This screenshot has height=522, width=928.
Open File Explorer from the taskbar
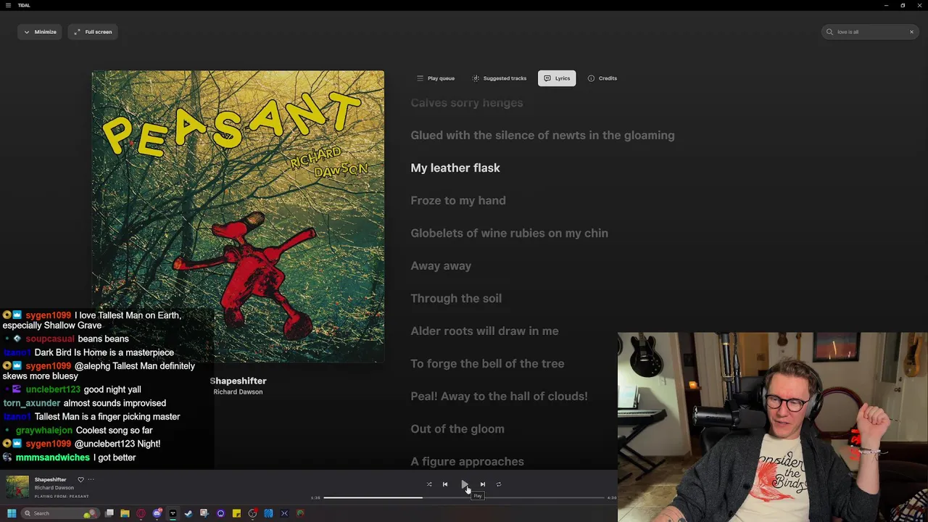(125, 513)
